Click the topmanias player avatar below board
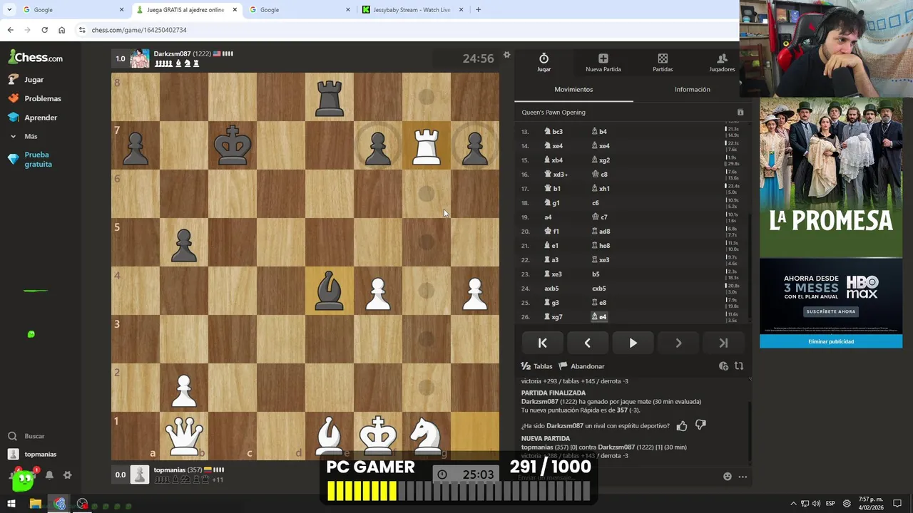 [x=140, y=475]
